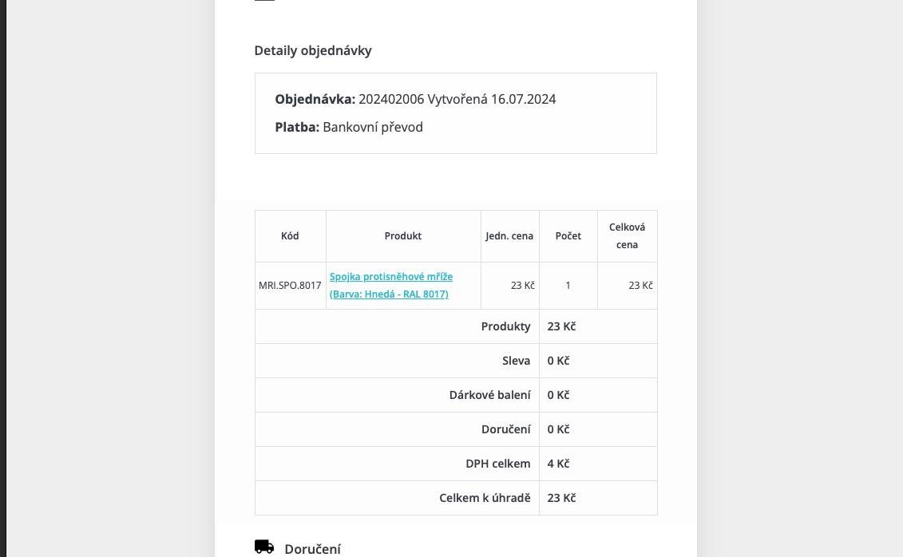This screenshot has height=557, width=903.
Task: Click the Dárkové balení row value
Action: pyautogui.click(x=558, y=395)
